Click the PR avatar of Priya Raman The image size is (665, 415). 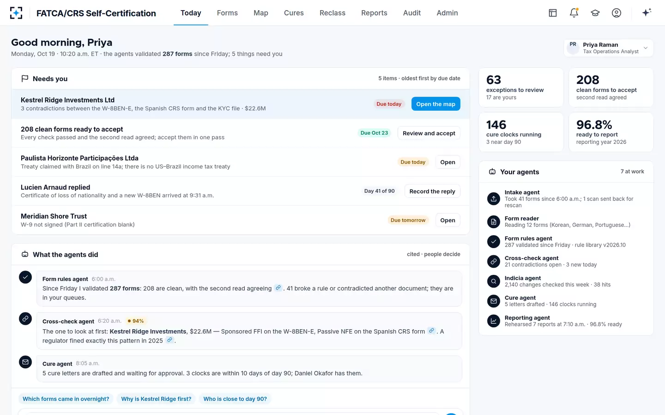point(573,48)
